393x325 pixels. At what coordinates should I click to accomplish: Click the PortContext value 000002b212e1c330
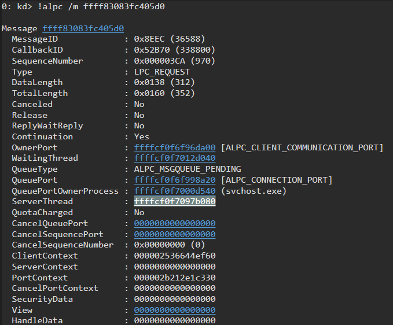click(175, 278)
